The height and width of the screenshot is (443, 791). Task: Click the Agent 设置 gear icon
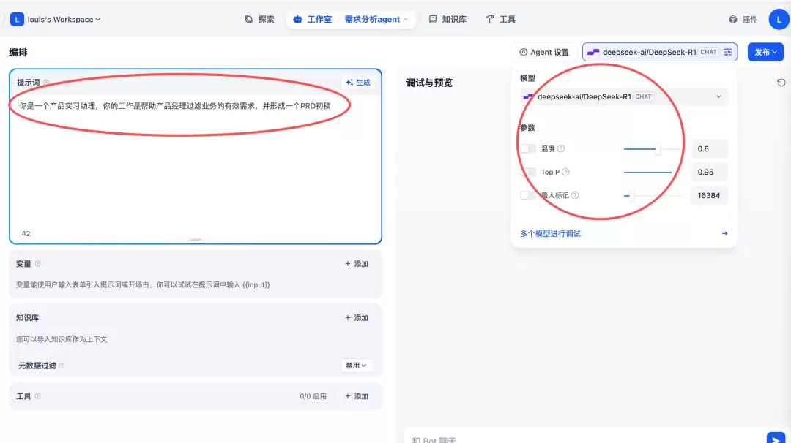(523, 52)
